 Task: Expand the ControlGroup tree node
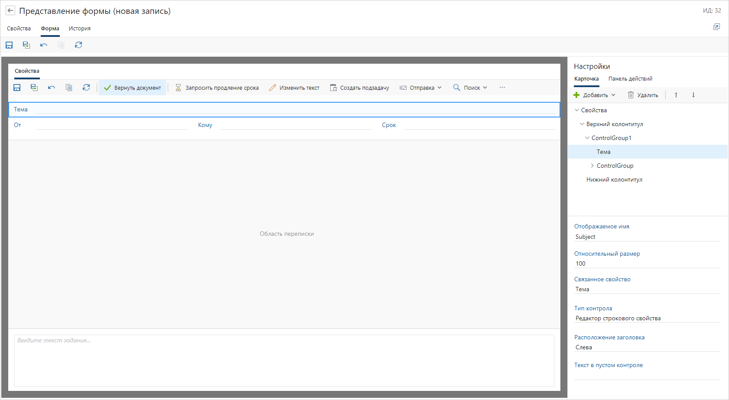592,166
